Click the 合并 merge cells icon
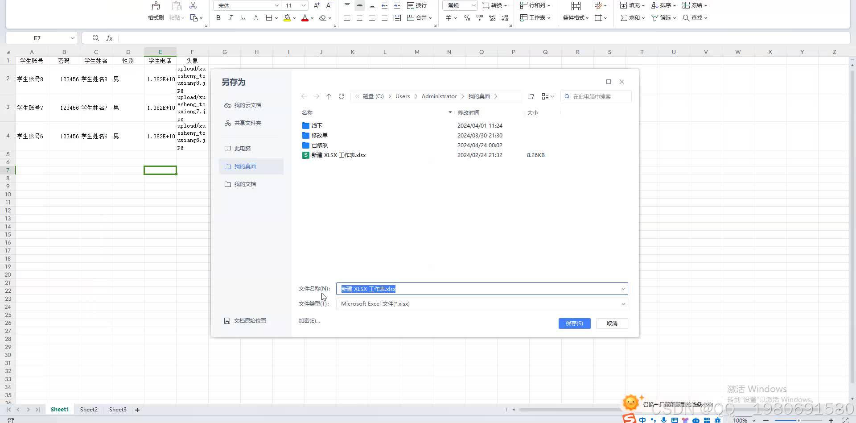Screen dimensions: 856x423 (x=418, y=18)
